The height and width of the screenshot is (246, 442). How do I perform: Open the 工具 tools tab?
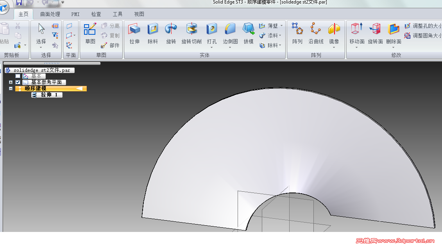pos(118,14)
